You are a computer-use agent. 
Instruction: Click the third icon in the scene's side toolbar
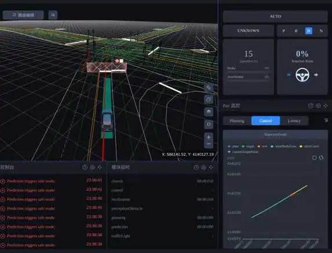[x=209, y=112]
